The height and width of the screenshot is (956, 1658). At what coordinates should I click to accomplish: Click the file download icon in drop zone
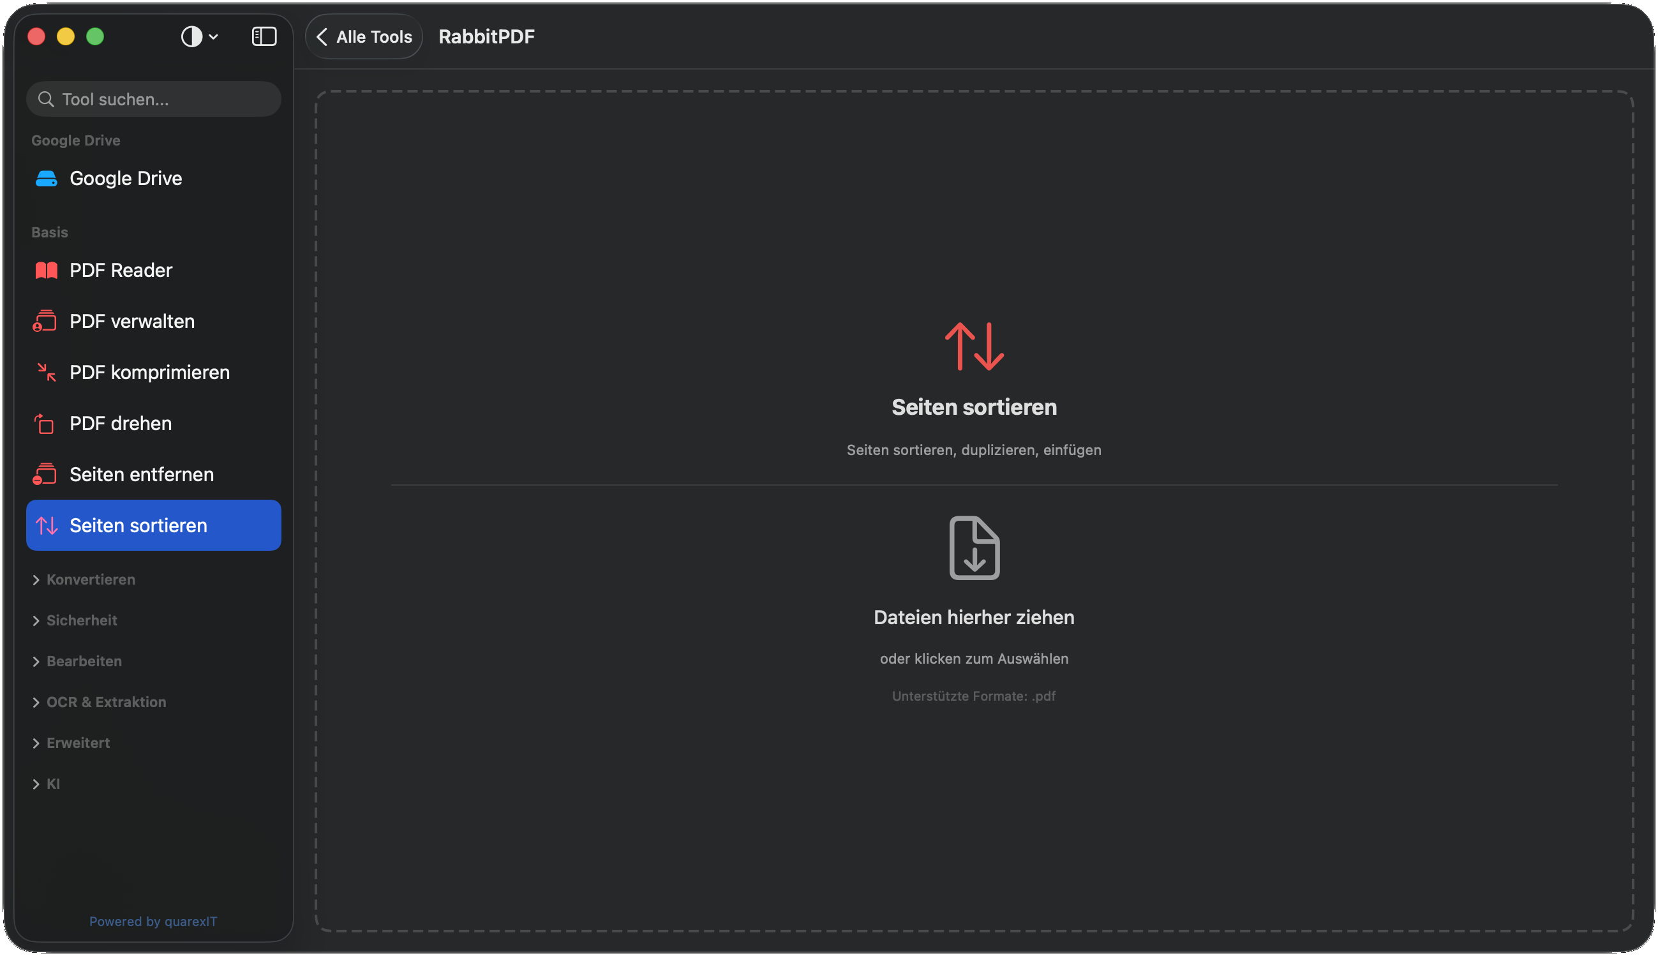pyautogui.click(x=974, y=548)
